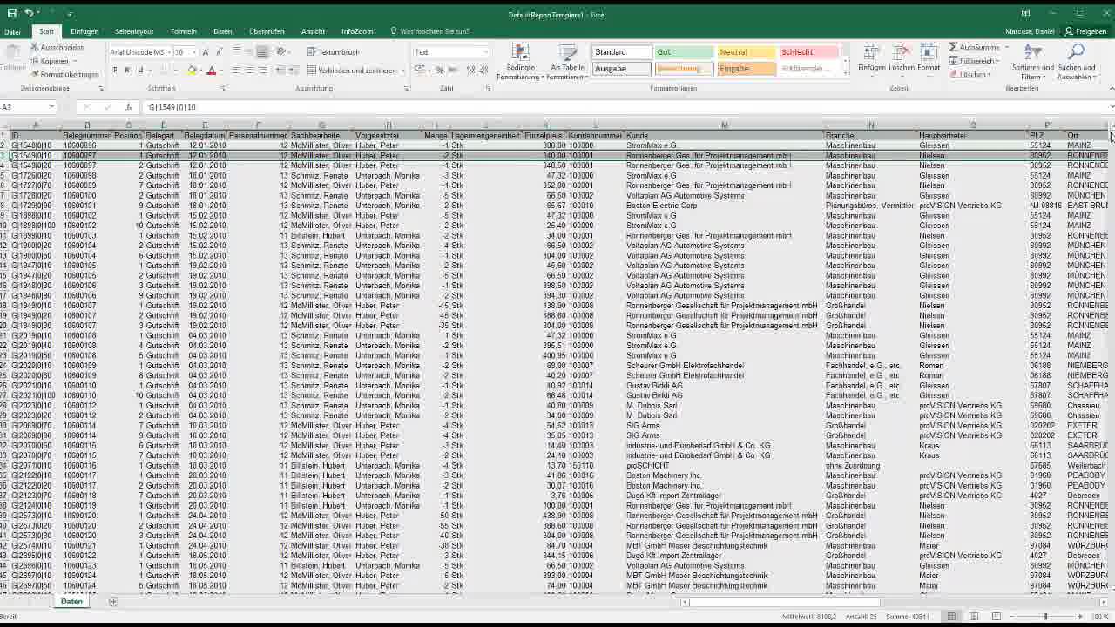The width and height of the screenshot is (1115, 627).
Task: Apply the yellow fill color bucket
Action: point(192,70)
